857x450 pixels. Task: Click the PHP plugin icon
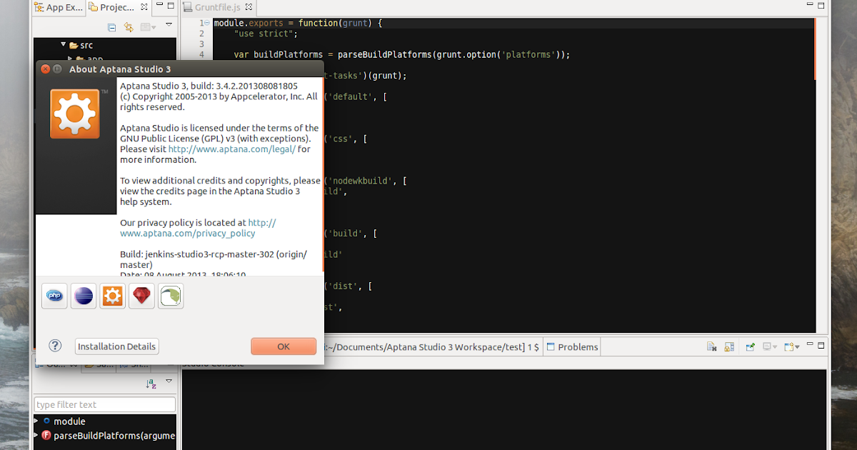coord(54,296)
